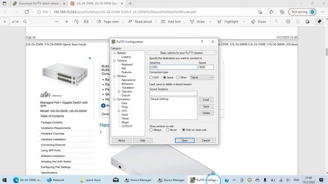Viewport: 328px width, 184px height.
Task: Open Draw tool options dropdown
Action: (210, 21)
